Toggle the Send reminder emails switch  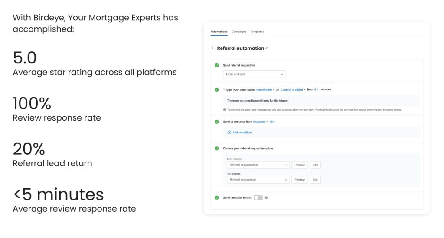point(258,198)
